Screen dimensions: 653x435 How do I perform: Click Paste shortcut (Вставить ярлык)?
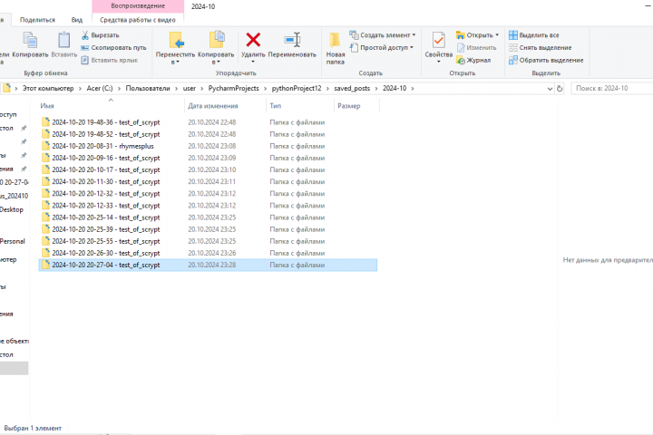pos(110,61)
